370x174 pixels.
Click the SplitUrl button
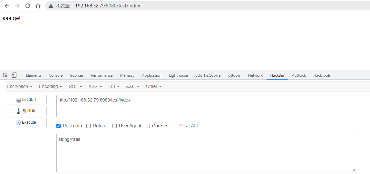(x=26, y=111)
